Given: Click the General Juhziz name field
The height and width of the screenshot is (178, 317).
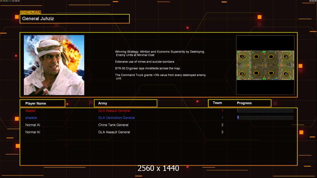Looking at the screenshot, I should pos(75,19).
